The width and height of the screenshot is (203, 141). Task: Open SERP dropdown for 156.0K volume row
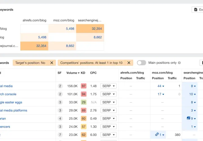point(109,86)
